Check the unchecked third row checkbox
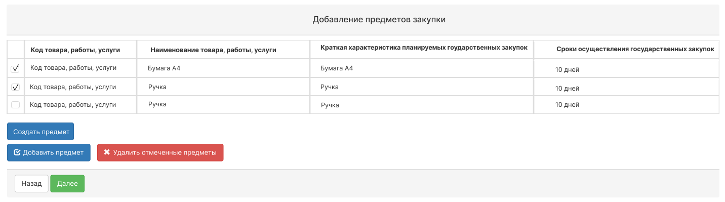725x202 pixels. tap(15, 105)
